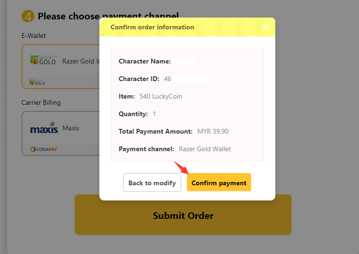Screen dimensions: 359x254
Task: Click the Back to modify button
Action: [152, 182]
